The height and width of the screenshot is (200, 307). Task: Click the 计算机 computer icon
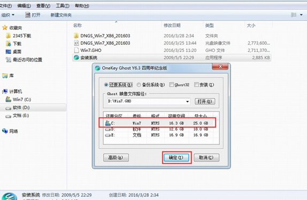(5, 91)
